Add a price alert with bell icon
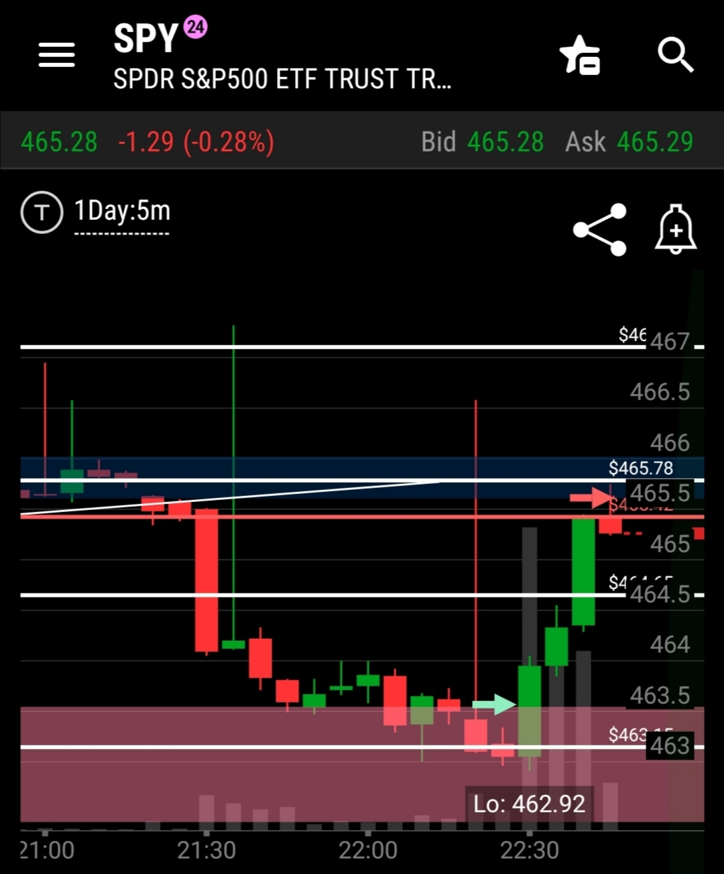This screenshot has width=724, height=874. coord(675,230)
